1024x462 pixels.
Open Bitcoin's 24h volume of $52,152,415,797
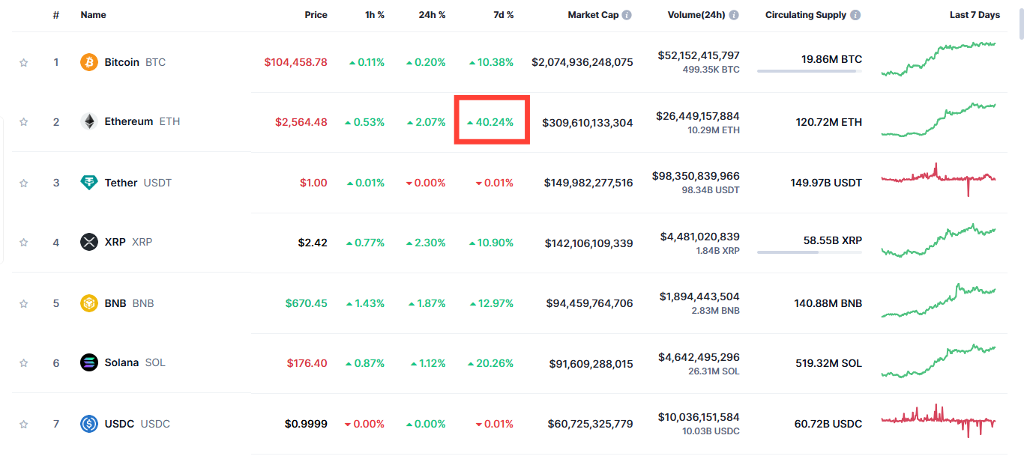[x=698, y=55]
